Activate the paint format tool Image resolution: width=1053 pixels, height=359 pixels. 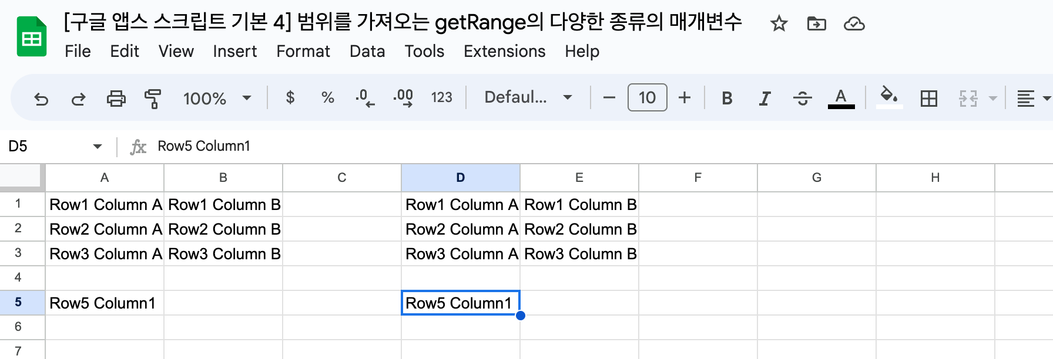[x=153, y=98]
